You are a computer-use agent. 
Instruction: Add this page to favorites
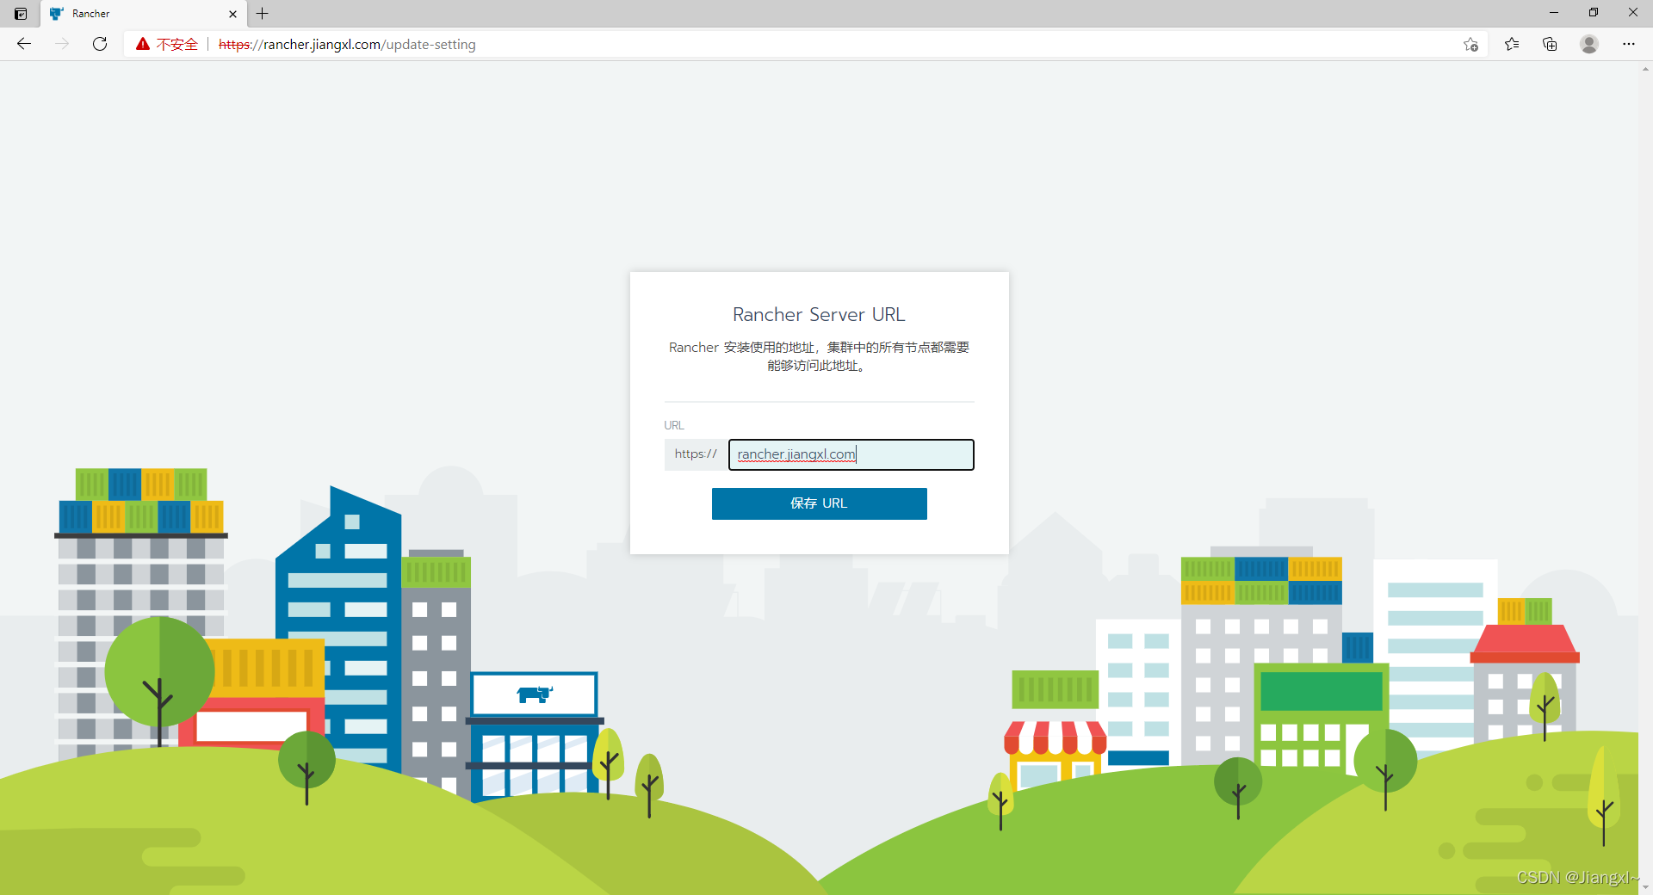1470,45
